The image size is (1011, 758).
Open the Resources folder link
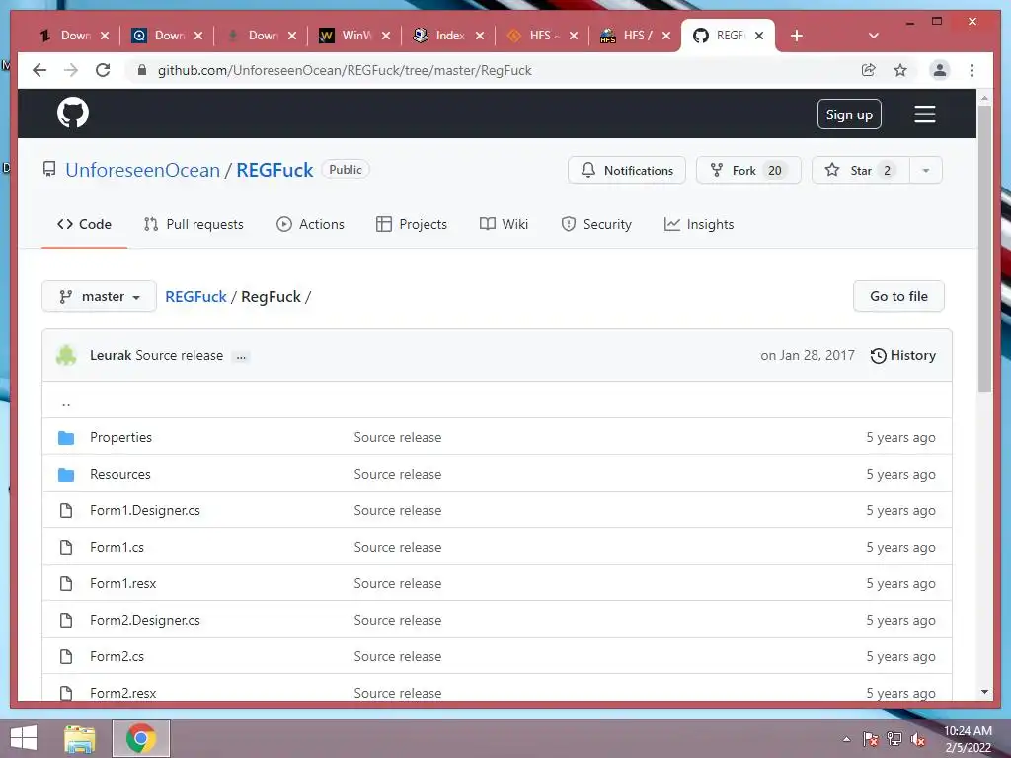click(119, 475)
